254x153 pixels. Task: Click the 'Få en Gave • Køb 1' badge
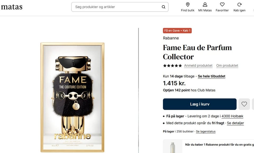[177, 31]
